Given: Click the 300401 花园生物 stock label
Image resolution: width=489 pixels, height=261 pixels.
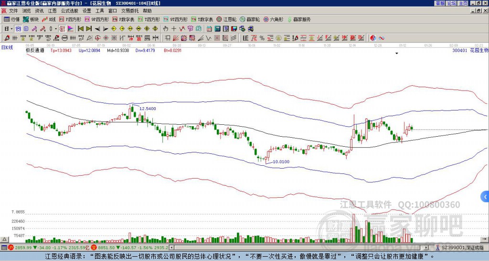Looking at the screenshot, I should tap(470, 50).
